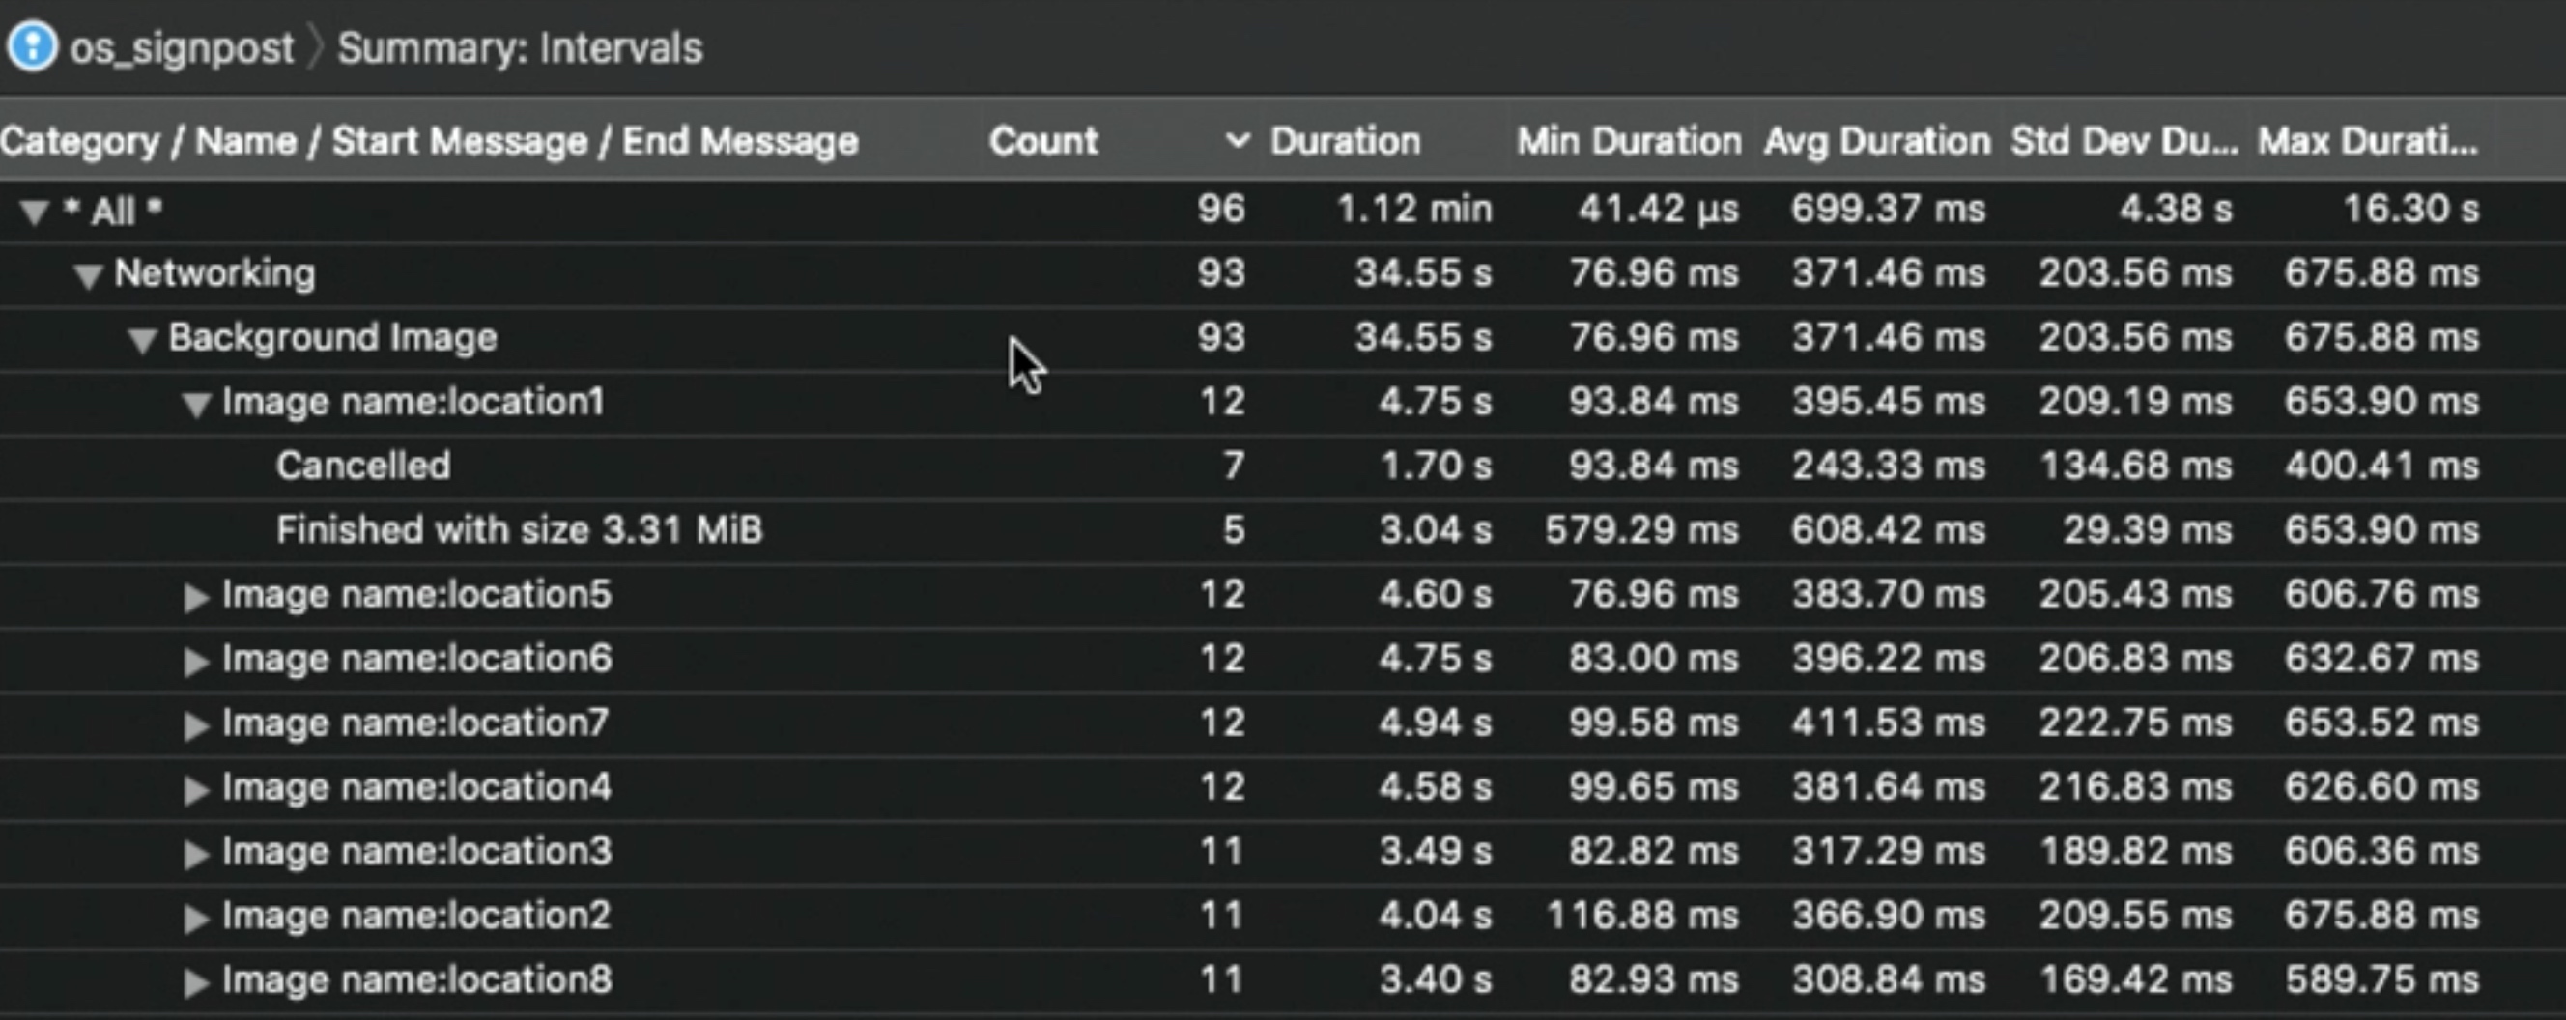This screenshot has height=1020, width=2566.
Task: Click the os_signpost instrument icon
Action: 32,45
